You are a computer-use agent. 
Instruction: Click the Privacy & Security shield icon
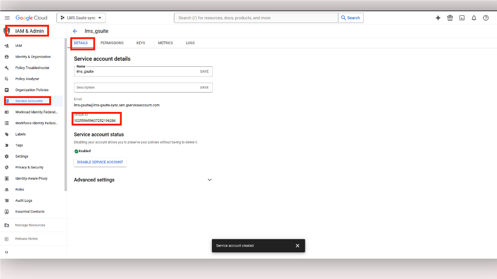pos(7,167)
